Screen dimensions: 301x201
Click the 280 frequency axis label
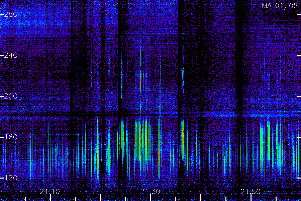coord(11,14)
